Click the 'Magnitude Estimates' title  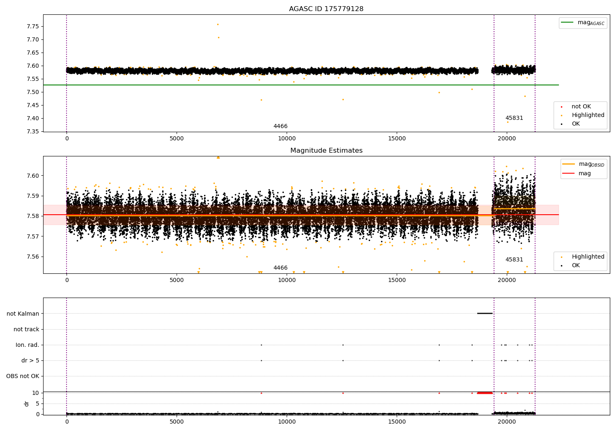coord(326,151)
